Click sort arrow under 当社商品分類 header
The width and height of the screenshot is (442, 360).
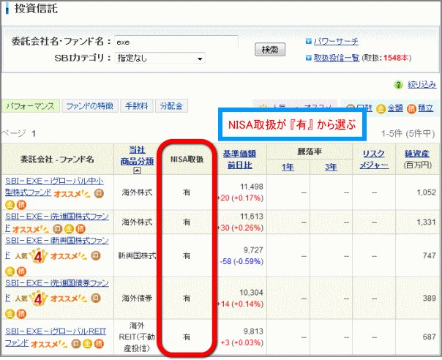tap(137, 170)
